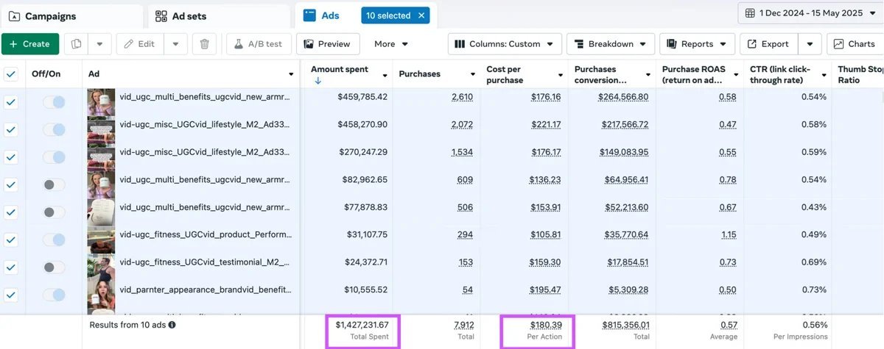Open the Breakdown dropdown
Image resolution: width=884 pixels, height=349 pixels.
tap(611, 44)
